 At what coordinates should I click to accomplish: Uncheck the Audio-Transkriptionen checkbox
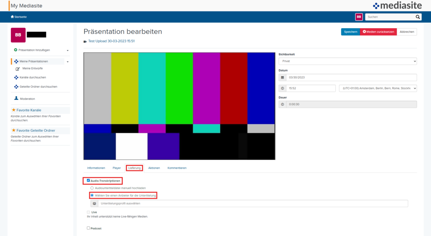[x=88, y=181]
